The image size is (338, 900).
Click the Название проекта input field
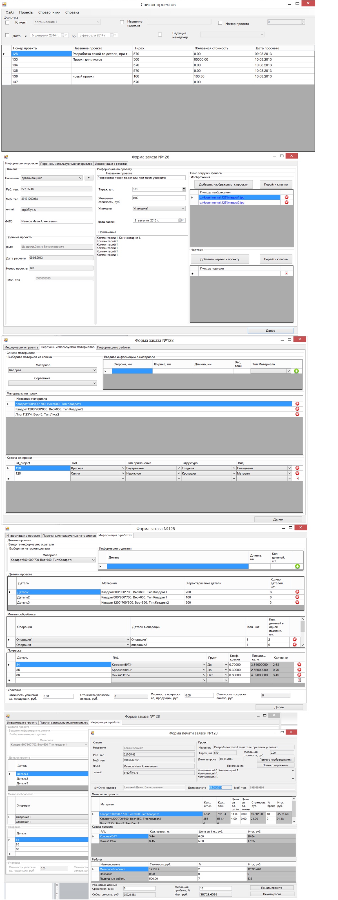(141, 177)
